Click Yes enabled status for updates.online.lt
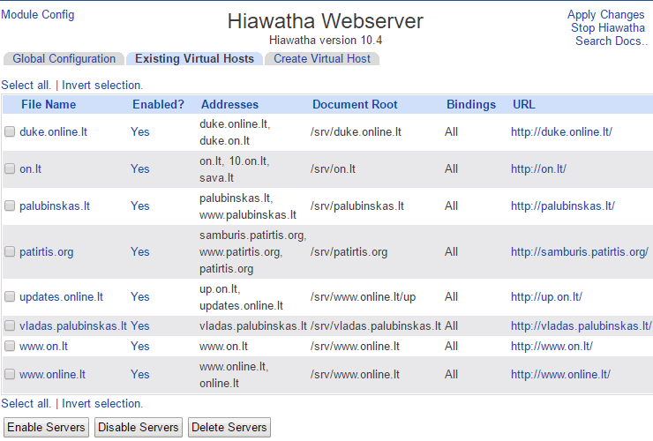 (140, 296)
